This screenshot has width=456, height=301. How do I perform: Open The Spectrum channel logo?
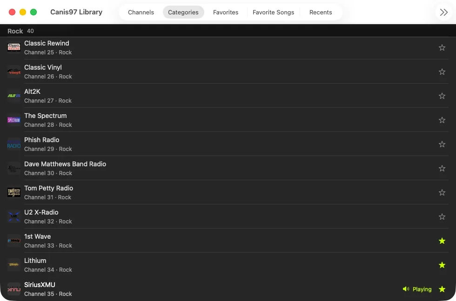pyautogui.click(x=13, y=120)
